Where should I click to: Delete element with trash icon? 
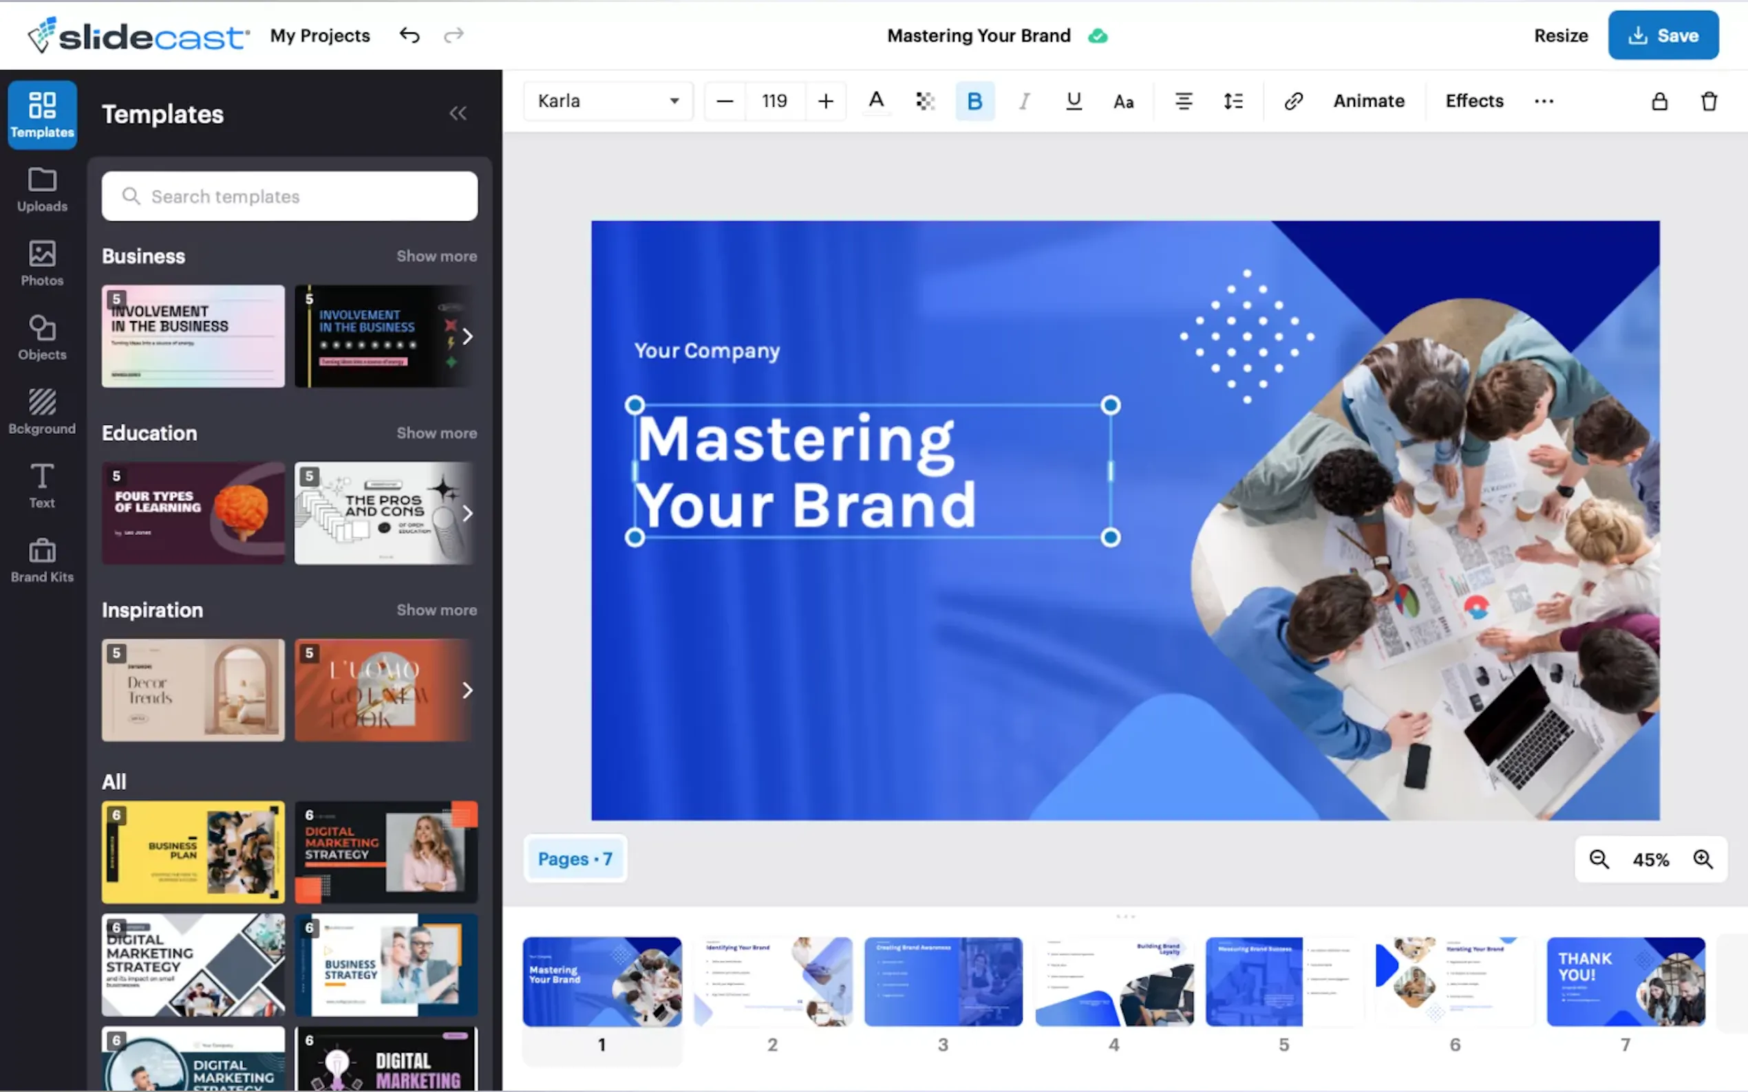coord(1708,101)
